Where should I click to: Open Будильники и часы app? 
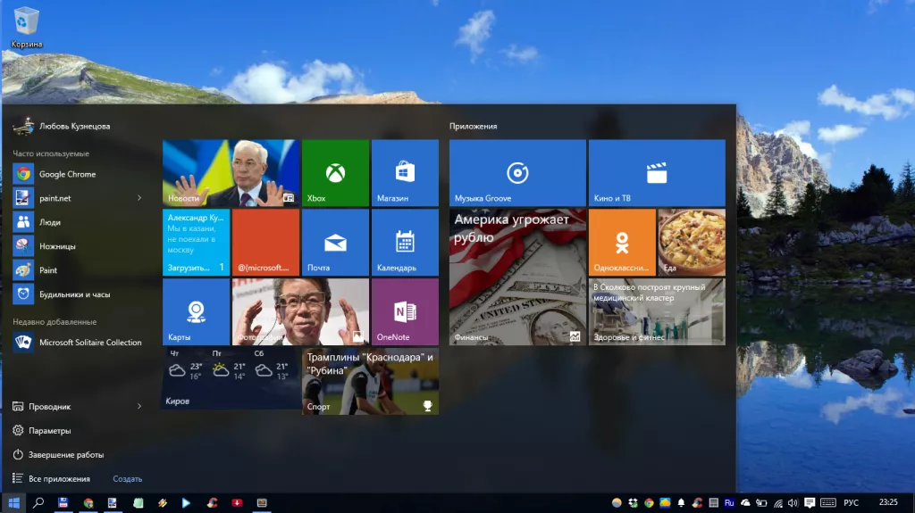[78, 294]
